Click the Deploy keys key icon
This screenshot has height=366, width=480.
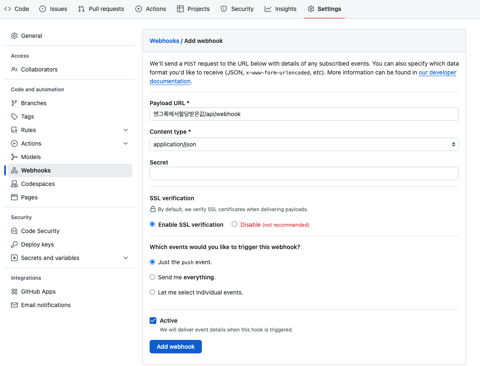pyautogui.click(x=14, y=244)
